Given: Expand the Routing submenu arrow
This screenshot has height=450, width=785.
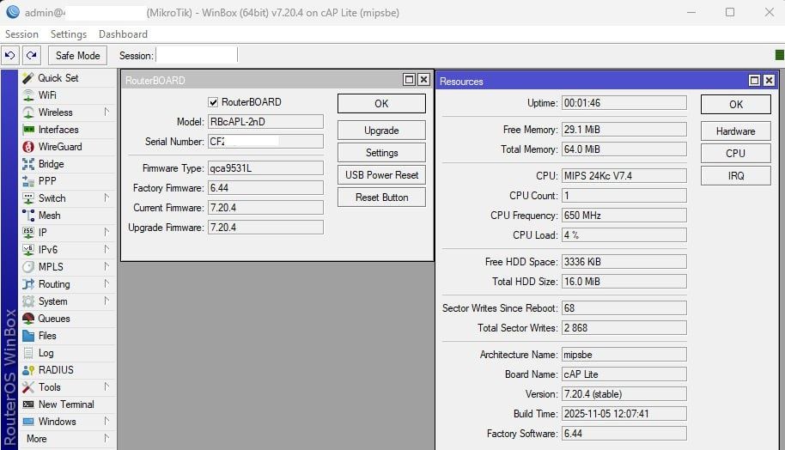Looking at the screenshot, I should [106, 283].
